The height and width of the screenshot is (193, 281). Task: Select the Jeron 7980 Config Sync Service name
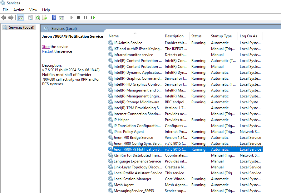tap(138, 143)
